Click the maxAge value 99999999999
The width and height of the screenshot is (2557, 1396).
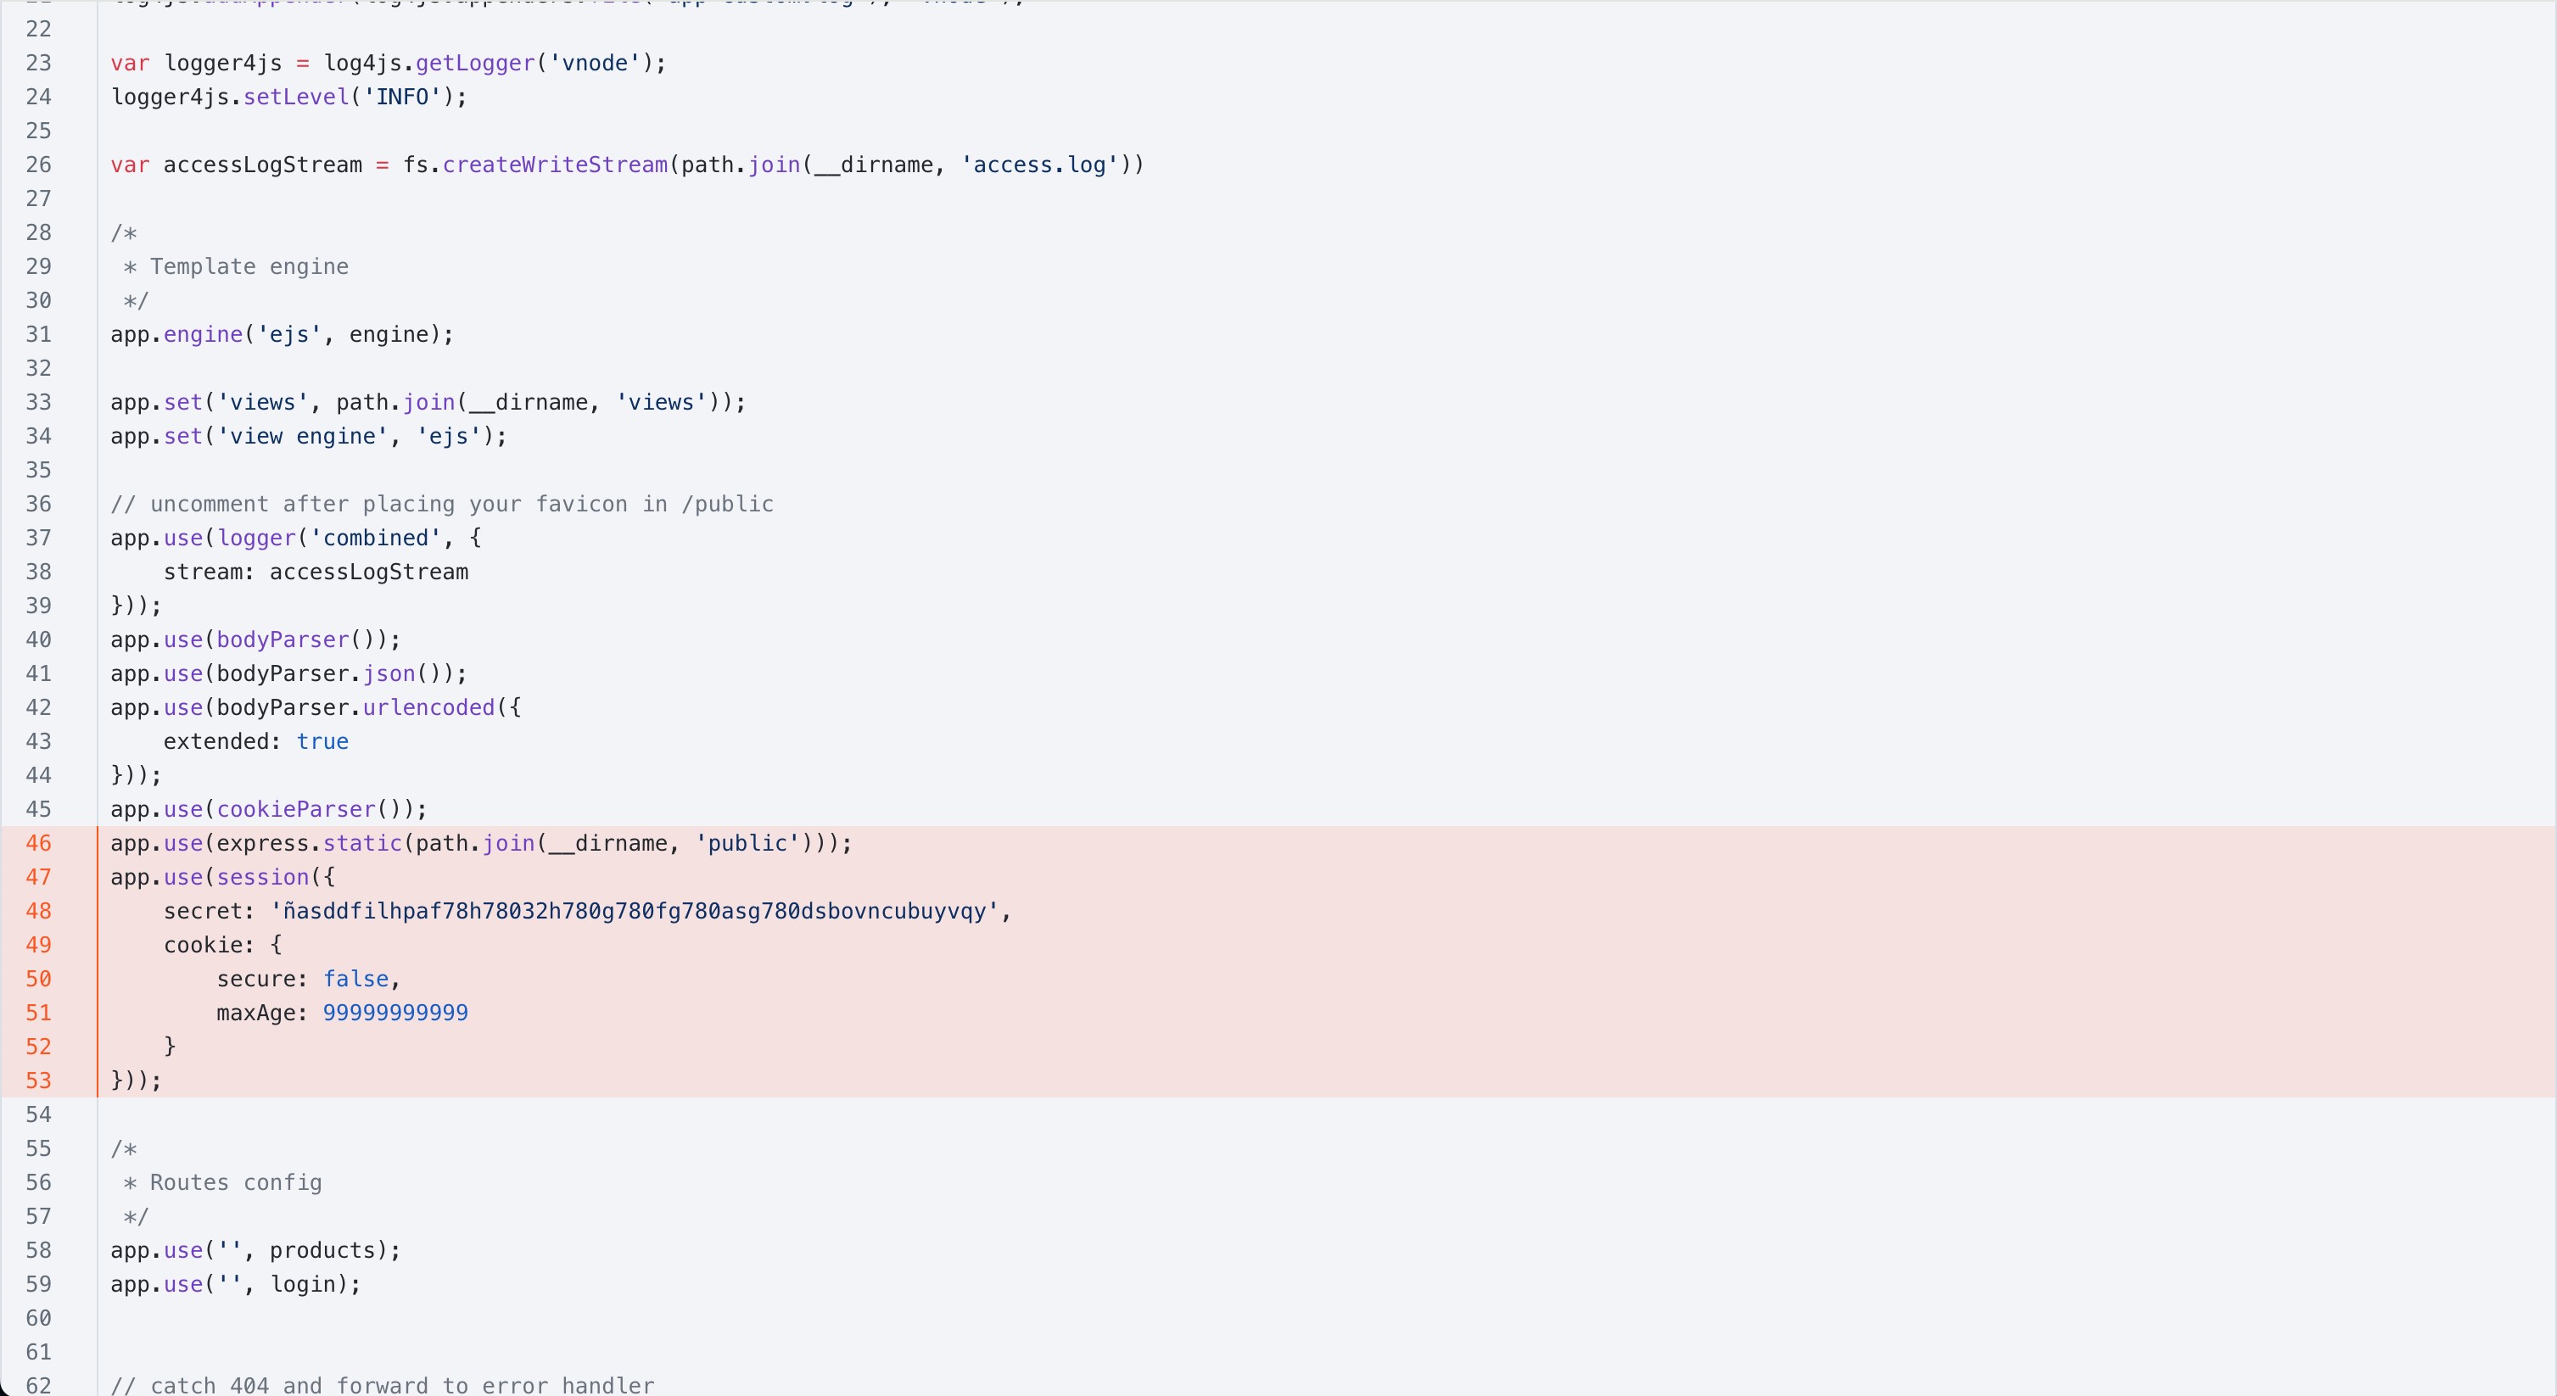pos(395,1013)
